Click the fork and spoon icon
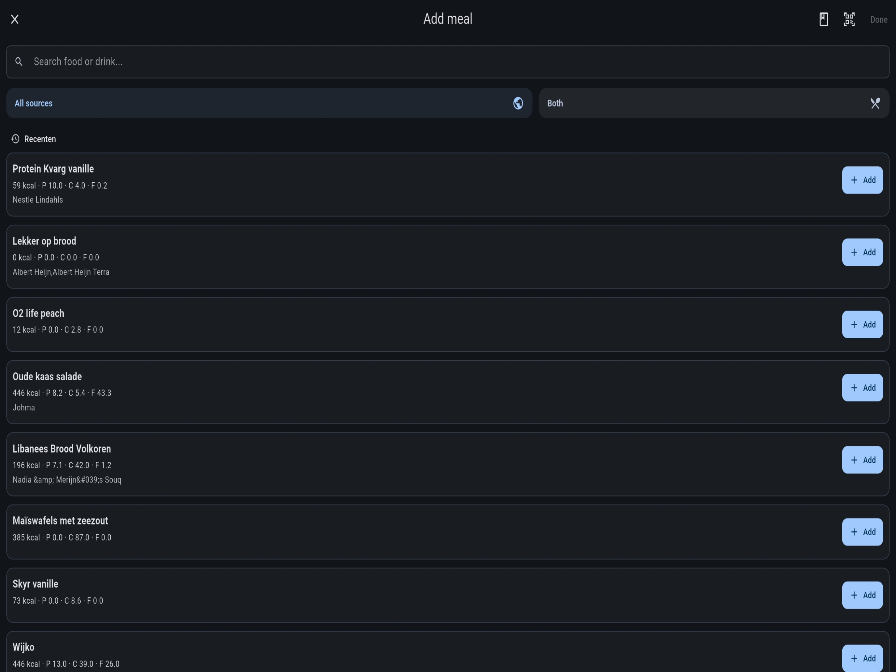 [875, 103]
